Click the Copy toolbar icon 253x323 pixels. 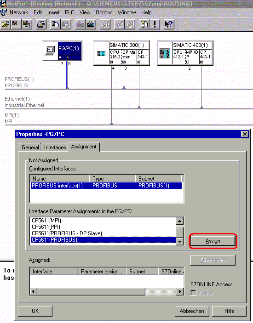click(55, 24)
